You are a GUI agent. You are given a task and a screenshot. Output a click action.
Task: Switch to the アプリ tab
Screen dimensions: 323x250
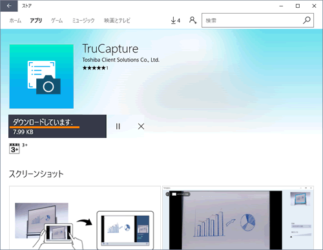[x=36, y=21]
